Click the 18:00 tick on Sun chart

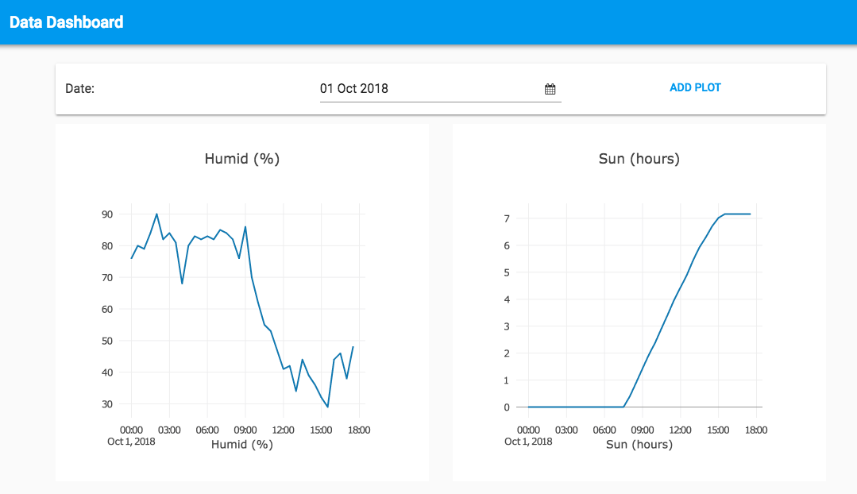click(x=756, y=430)
